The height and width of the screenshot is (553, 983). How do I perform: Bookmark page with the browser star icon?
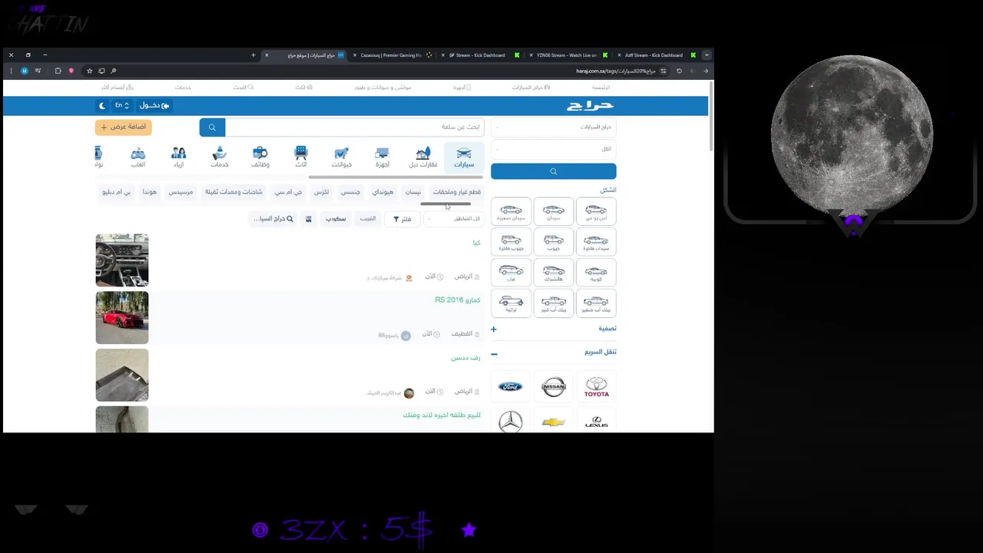89,71
